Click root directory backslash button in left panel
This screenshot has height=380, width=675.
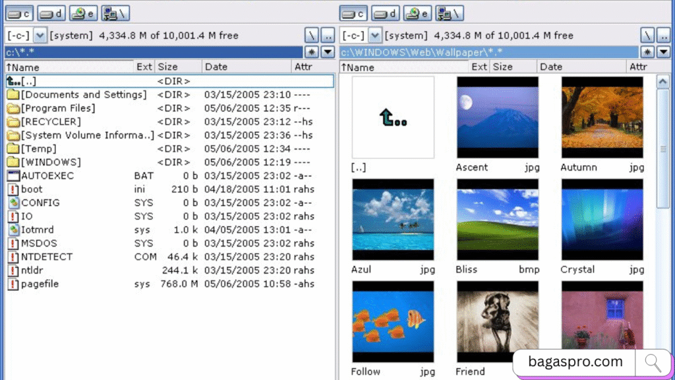click(x=311, y=35)
